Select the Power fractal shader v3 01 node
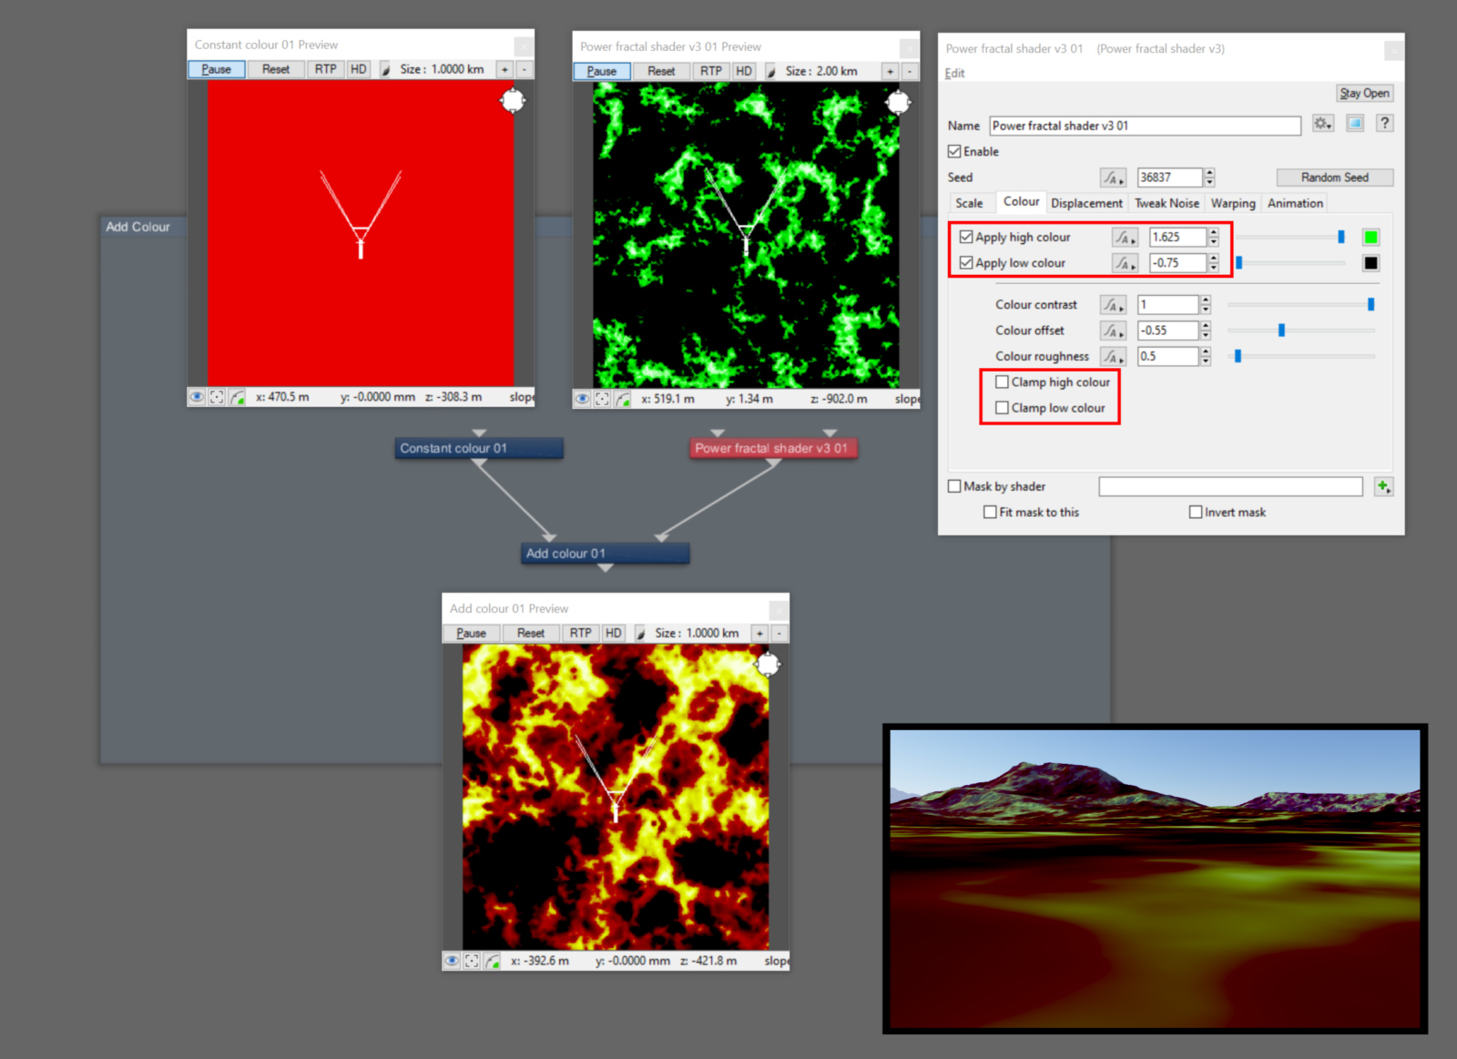The width and height of the screenshot is (1457, 1059). click(x=773, y=448)
